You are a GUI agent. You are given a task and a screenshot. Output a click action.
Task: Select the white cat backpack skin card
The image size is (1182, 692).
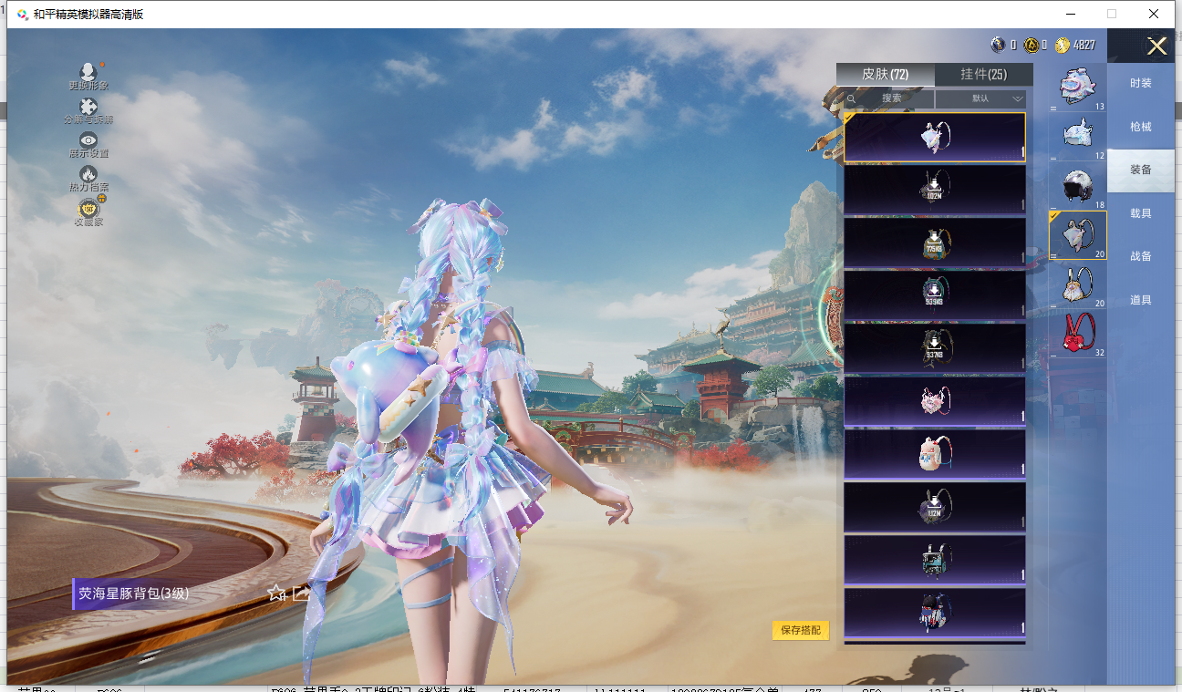(x=935, y=454)
